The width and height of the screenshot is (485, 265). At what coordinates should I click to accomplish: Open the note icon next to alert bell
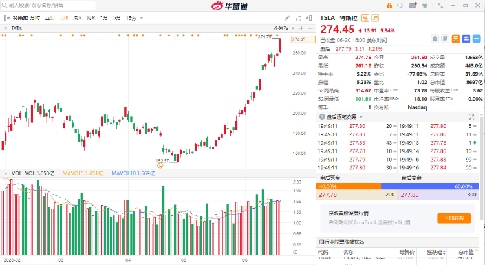(445, 39)
